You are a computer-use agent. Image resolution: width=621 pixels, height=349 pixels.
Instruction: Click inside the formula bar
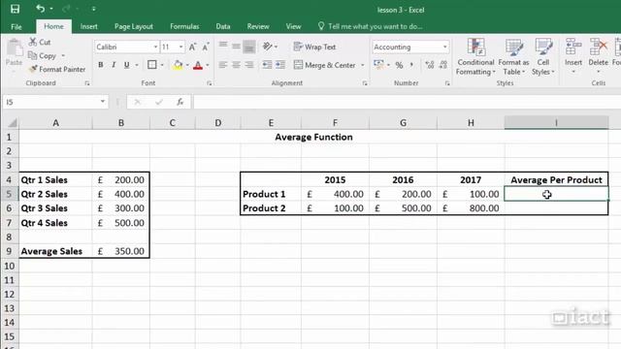(407, 102)
